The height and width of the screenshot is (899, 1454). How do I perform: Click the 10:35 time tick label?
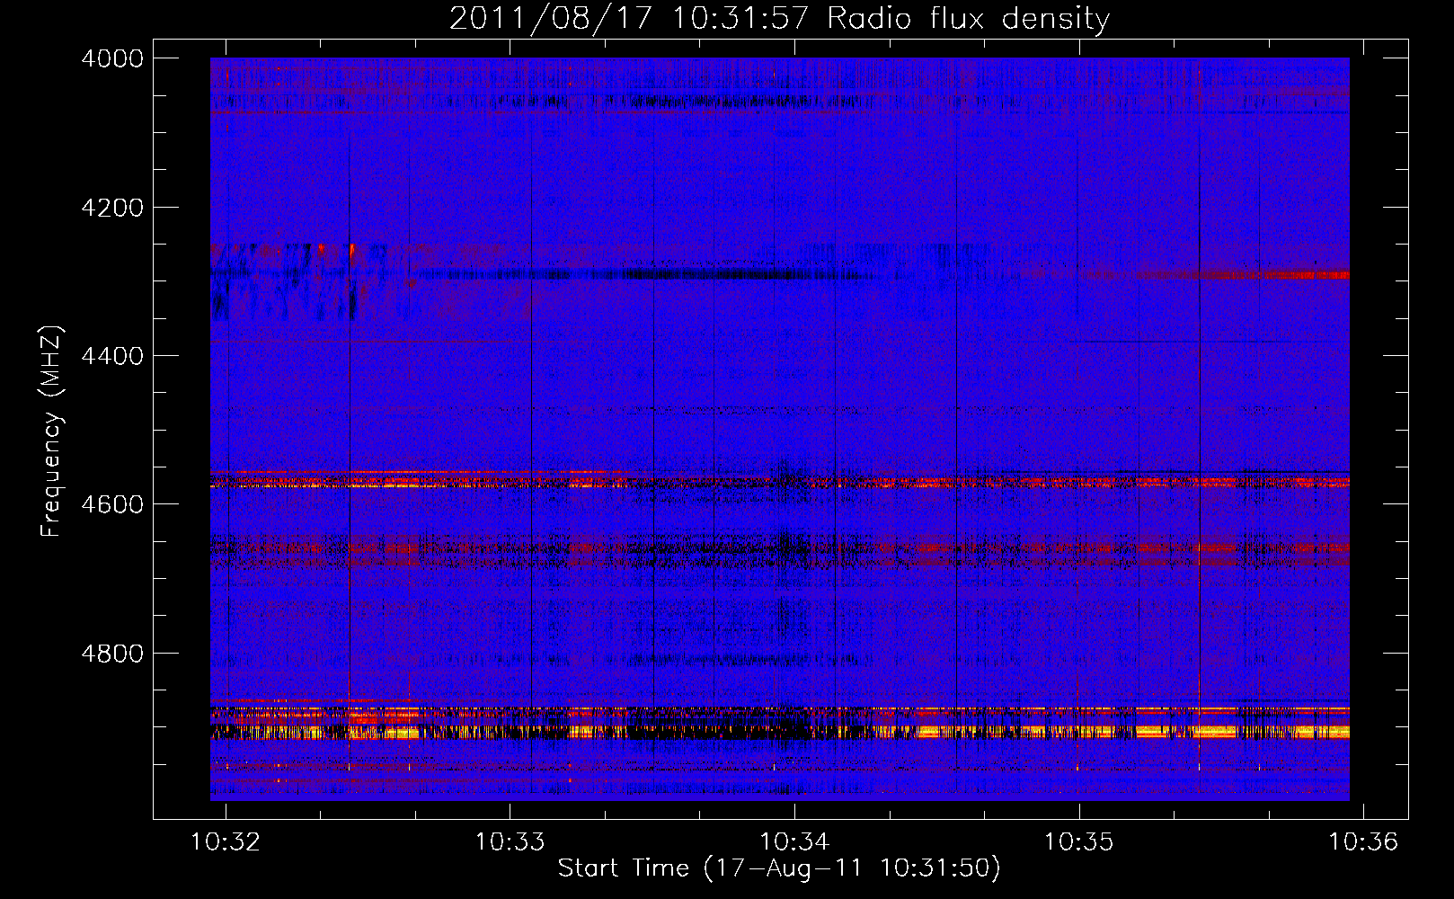click(x=1078, y=841)
